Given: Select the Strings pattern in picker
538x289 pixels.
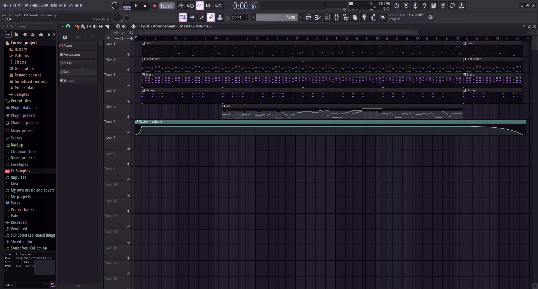Looking at the screenshot, I should [78, 81].
